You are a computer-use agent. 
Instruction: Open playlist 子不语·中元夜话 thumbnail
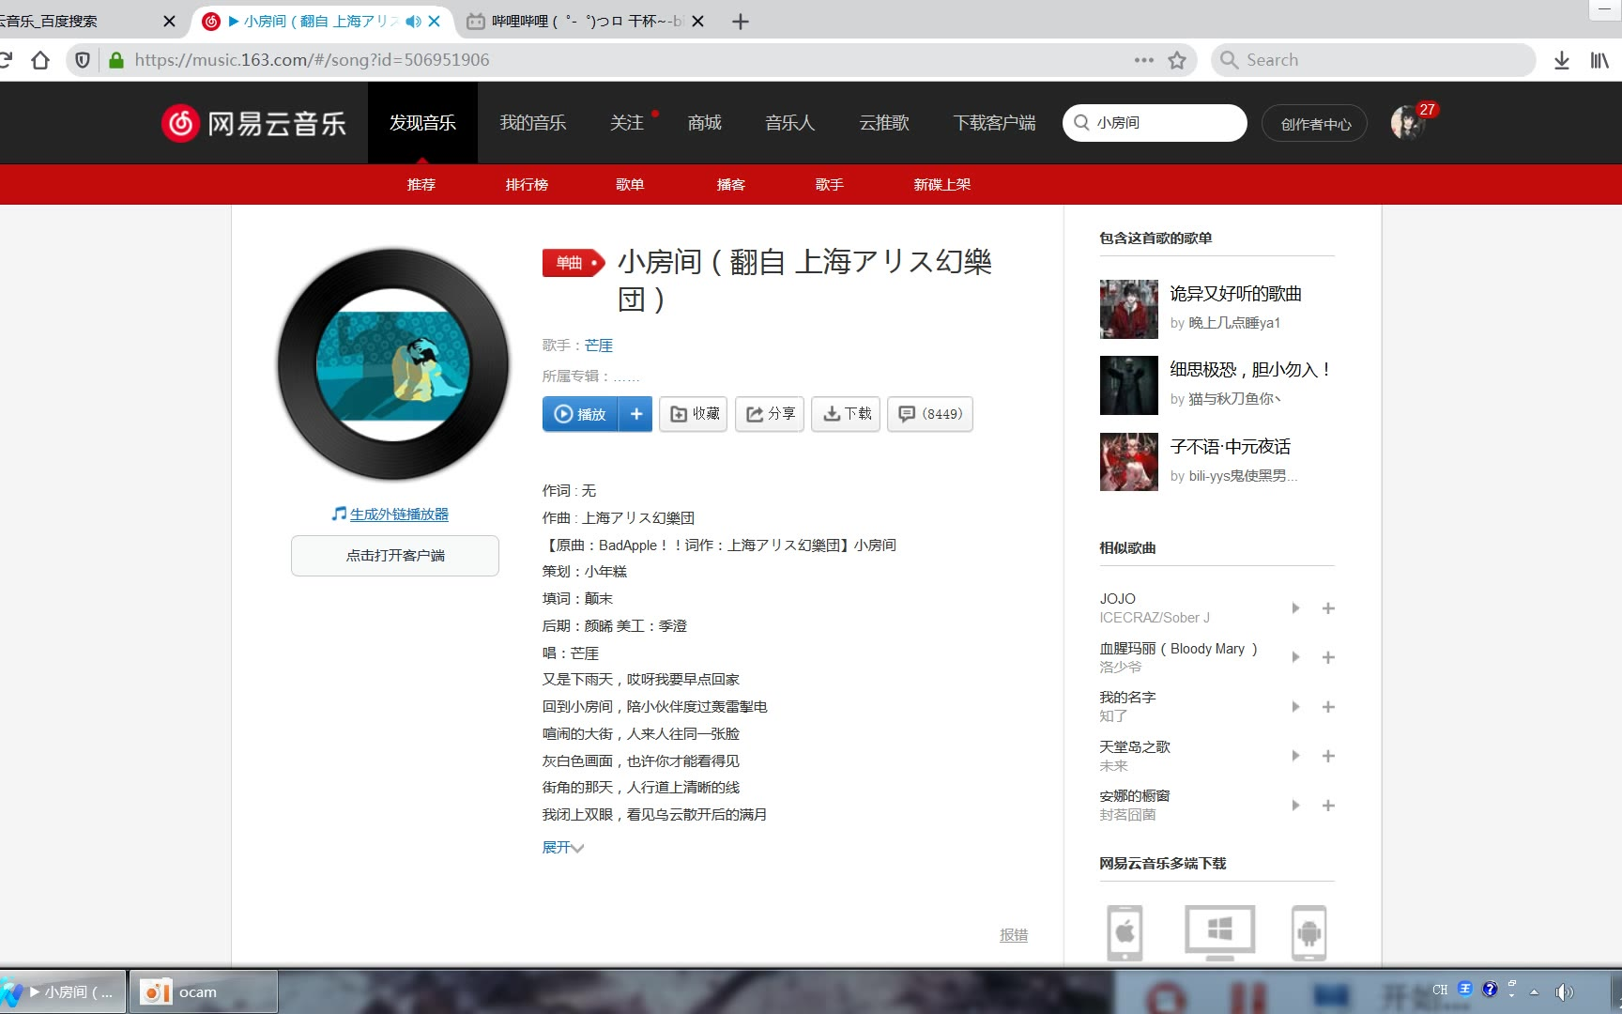pos(1129,462)
